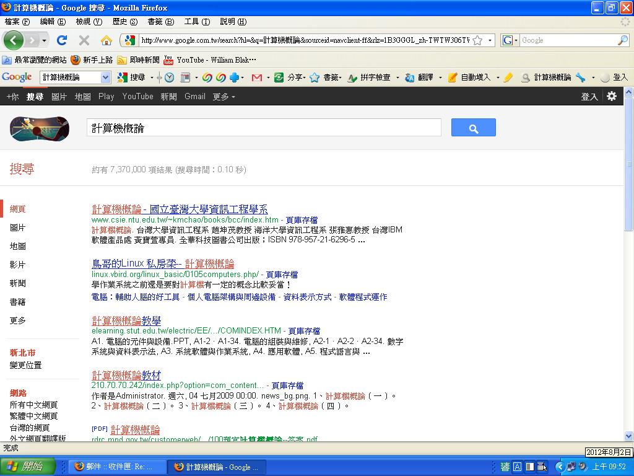Click the page vertical scrollbar thumb
634x476 pixels.
(x=629, y=164)
